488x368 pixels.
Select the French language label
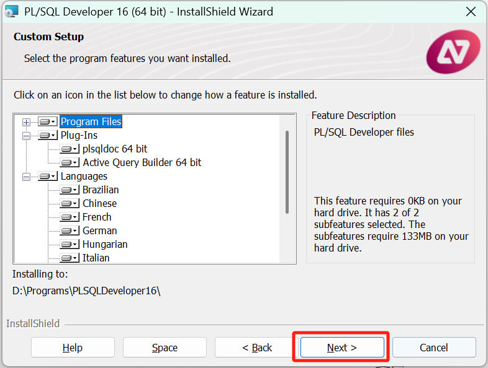[x=97, y=217]
